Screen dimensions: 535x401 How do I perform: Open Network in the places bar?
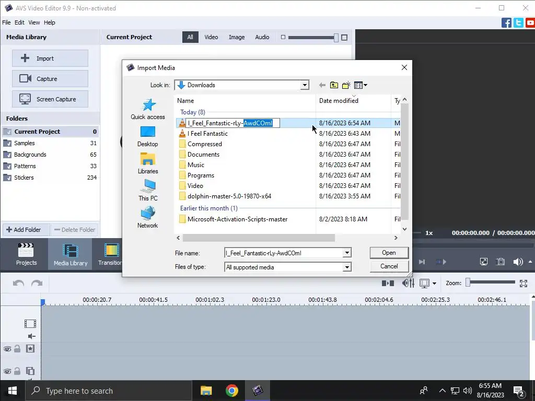tap(148, 218)
